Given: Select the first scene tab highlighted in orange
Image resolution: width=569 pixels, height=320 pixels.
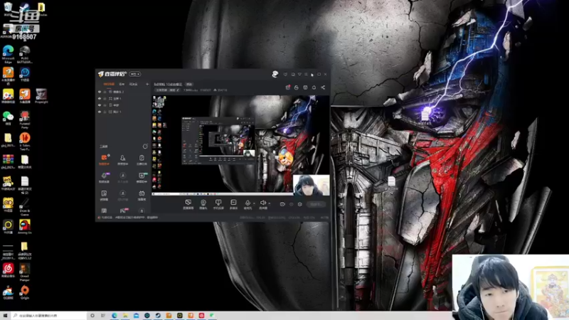Looking at the screenshot, I should pos(109,84).
